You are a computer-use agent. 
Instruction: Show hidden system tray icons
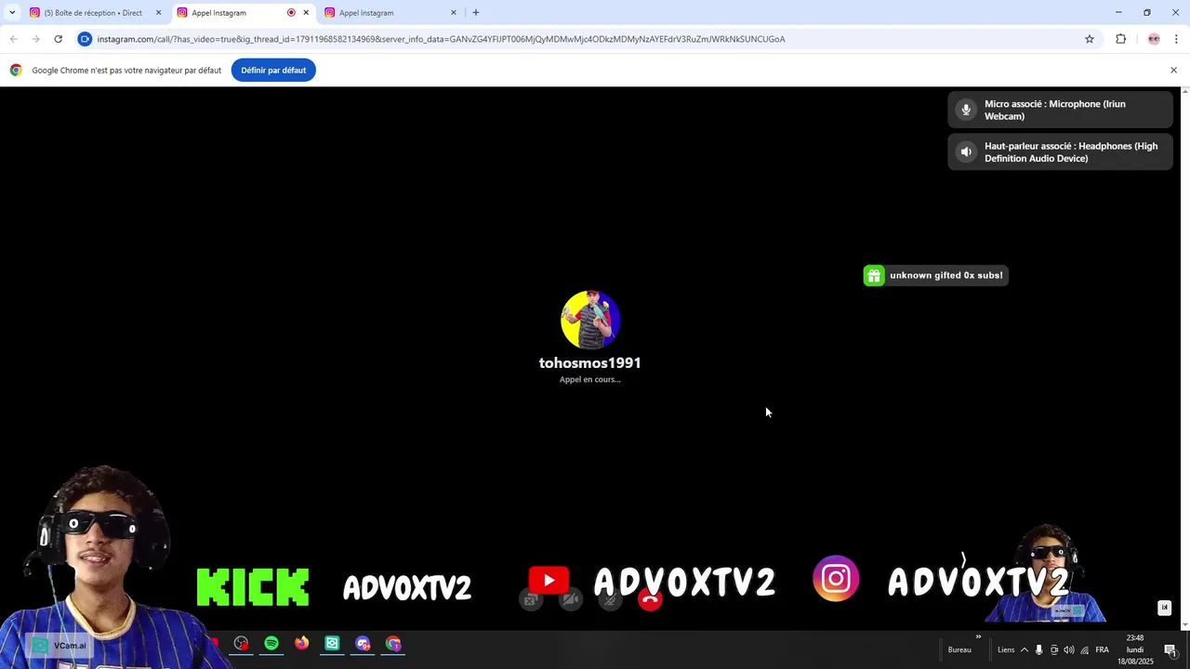[1025, 650]
